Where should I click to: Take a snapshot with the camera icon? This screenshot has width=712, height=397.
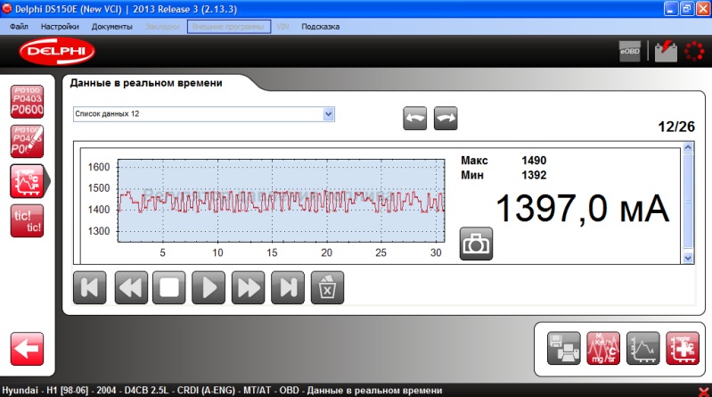[x=476, y=244]
